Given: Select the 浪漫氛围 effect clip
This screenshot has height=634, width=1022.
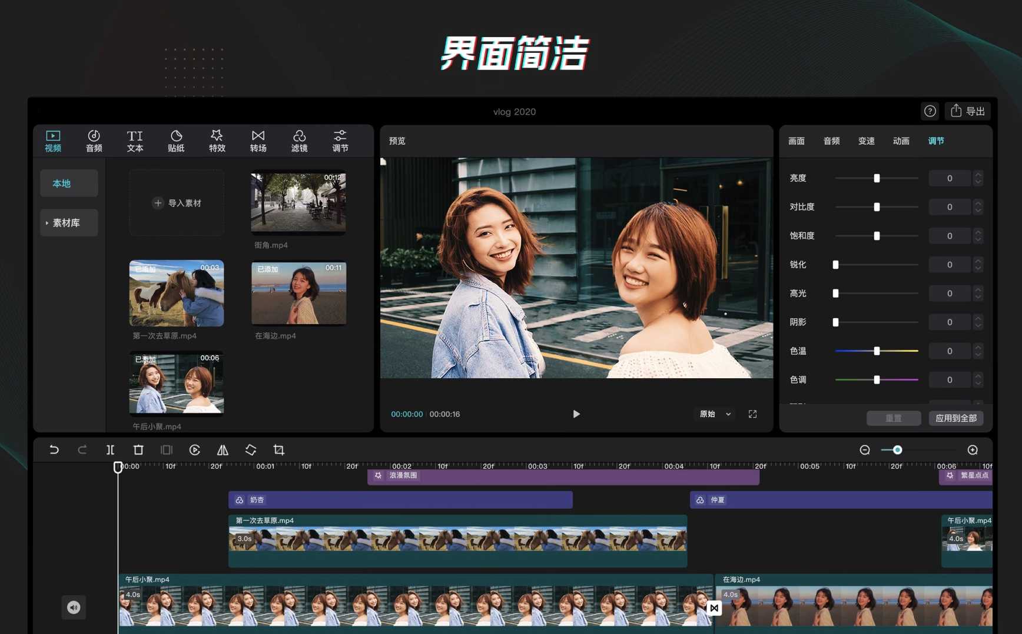Looking at the screenshot, I should point(563,476).
